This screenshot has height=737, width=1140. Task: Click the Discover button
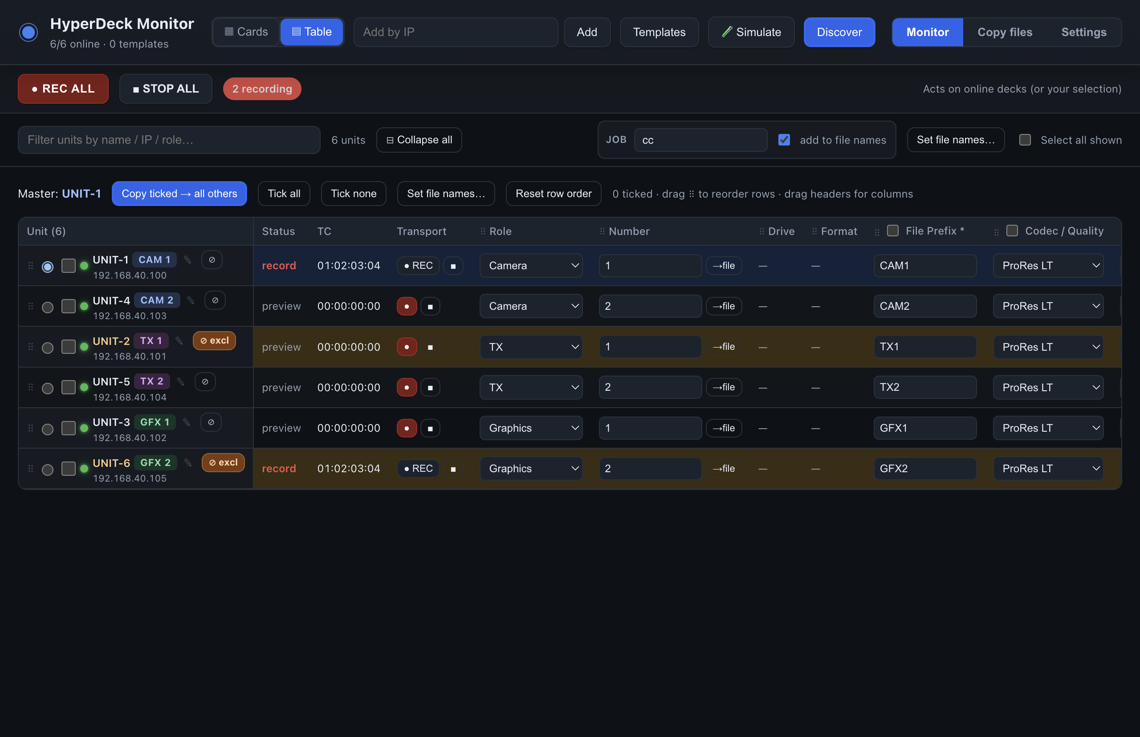point(839,32)
